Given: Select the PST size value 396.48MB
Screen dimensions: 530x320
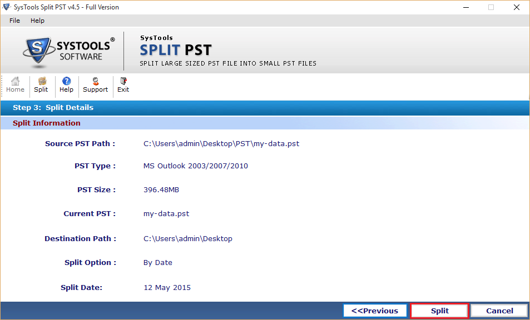Looking at the screenshot, I should 161,189.
